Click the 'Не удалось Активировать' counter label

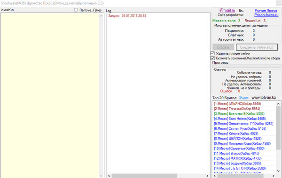[x=242, y=84]
